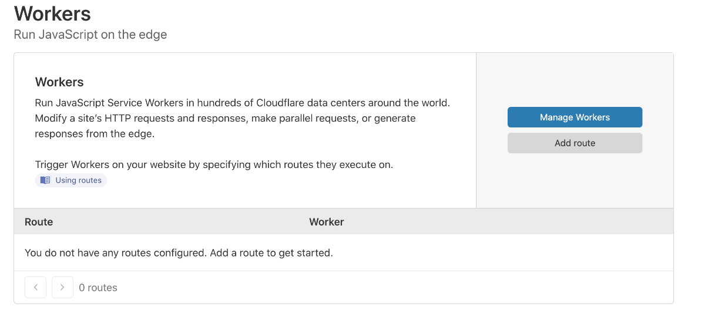The image size is (705, 313).
Task: Click blank table header area right of Worker
Action: (x=508, y=222)
